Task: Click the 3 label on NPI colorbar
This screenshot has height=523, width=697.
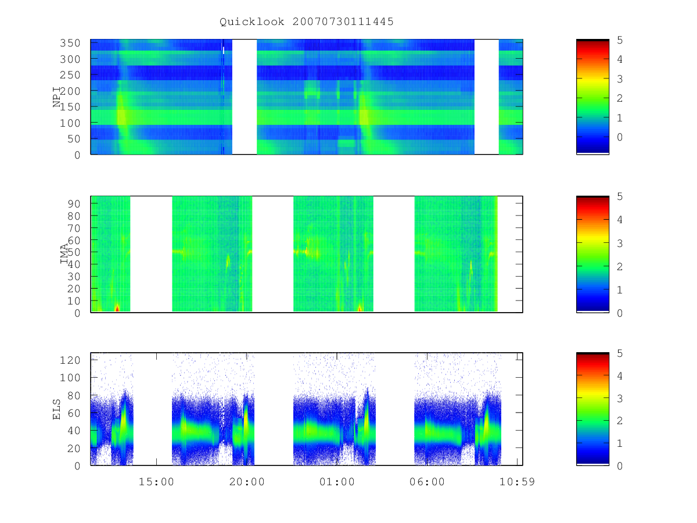Action: click(x=620, y=79)
